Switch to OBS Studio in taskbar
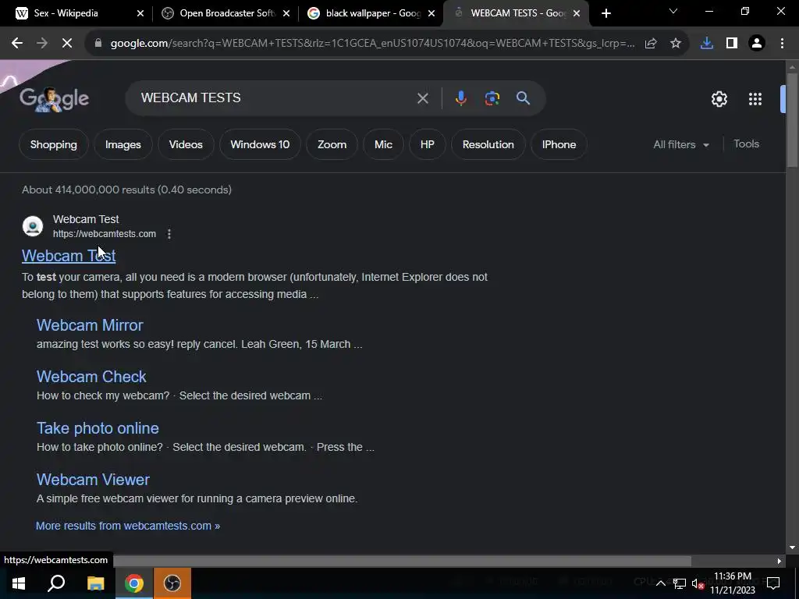799x599 pixels. 172,583
